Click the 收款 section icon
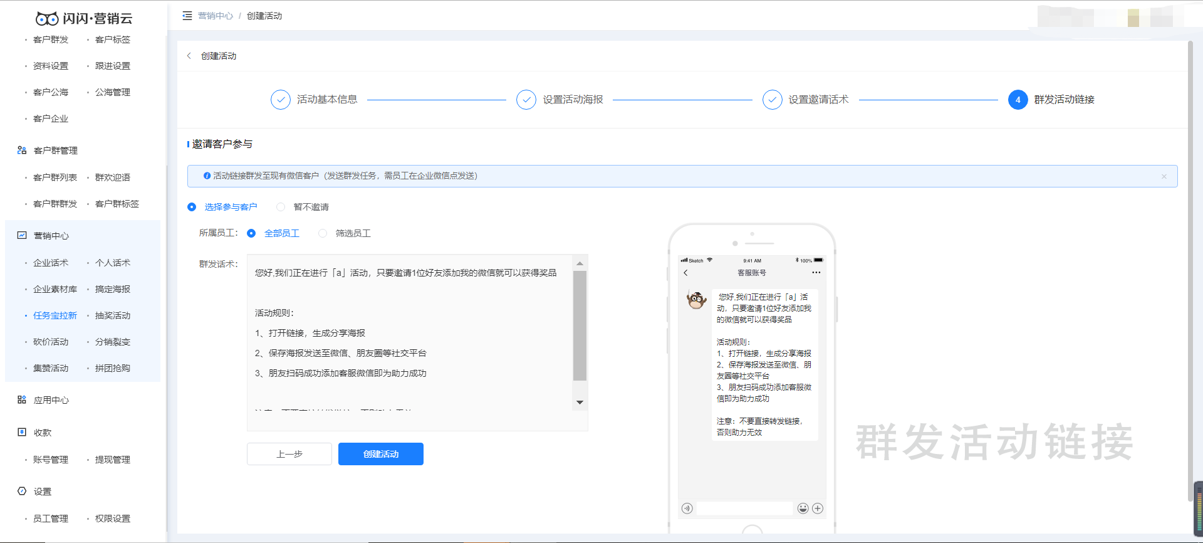 pos(22,433)
